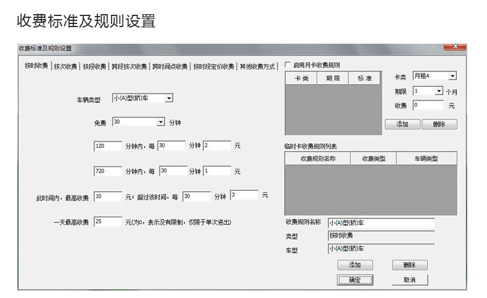Click 添加 button beside monthly card list
The width and height of the screenshot is (487, 298).
point(402,124)
